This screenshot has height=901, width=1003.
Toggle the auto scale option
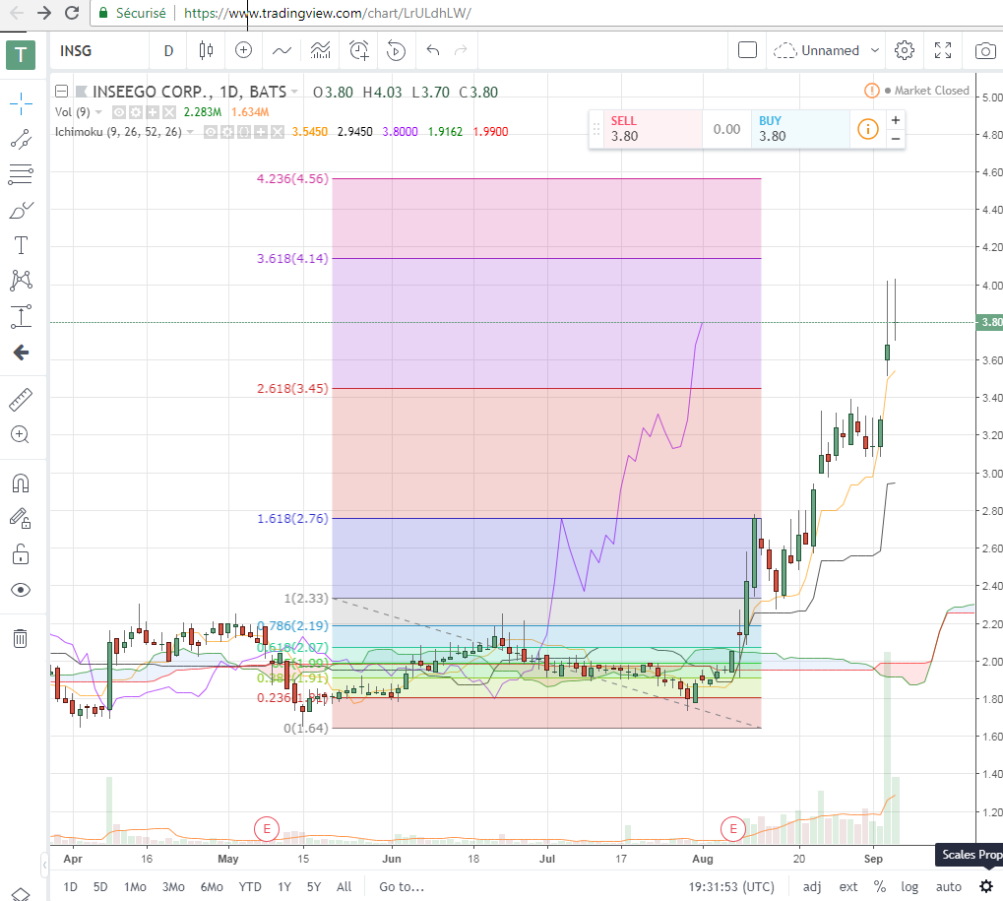click(949, 887)
